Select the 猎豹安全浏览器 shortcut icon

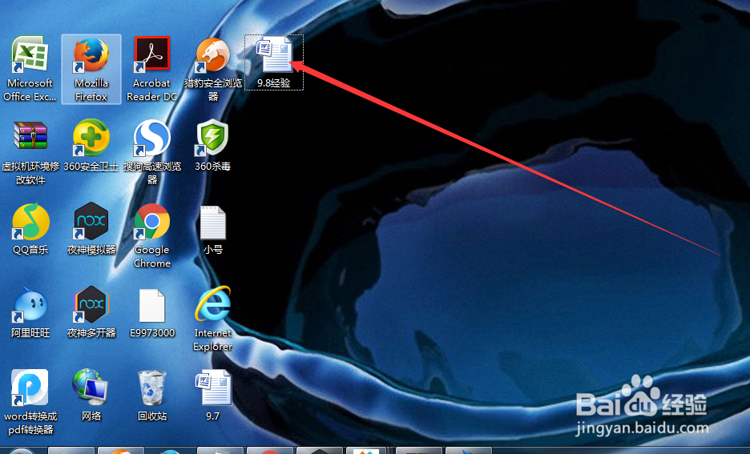pos(213,68)
